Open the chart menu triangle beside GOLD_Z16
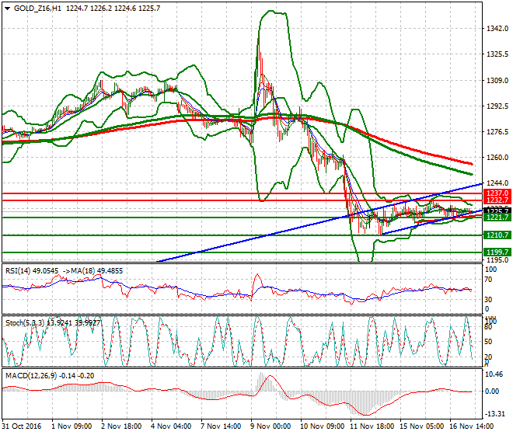This screenshot has height=435, width=513. (8, 9)
